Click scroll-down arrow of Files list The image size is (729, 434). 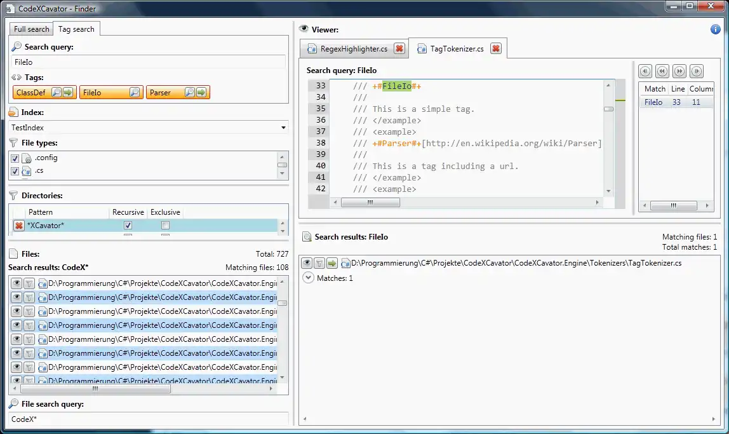coord(282,377)
